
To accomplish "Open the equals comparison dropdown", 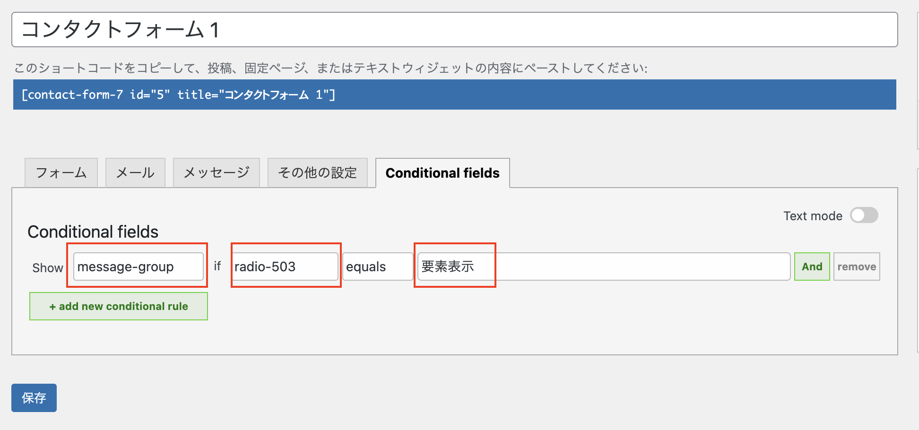I will coord(377,267).
